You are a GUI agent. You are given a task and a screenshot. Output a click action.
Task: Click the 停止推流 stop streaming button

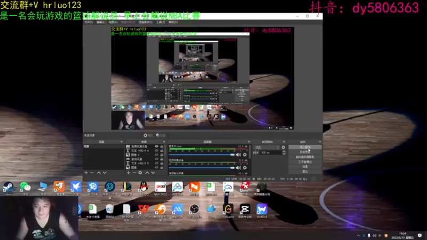(305, 147)
